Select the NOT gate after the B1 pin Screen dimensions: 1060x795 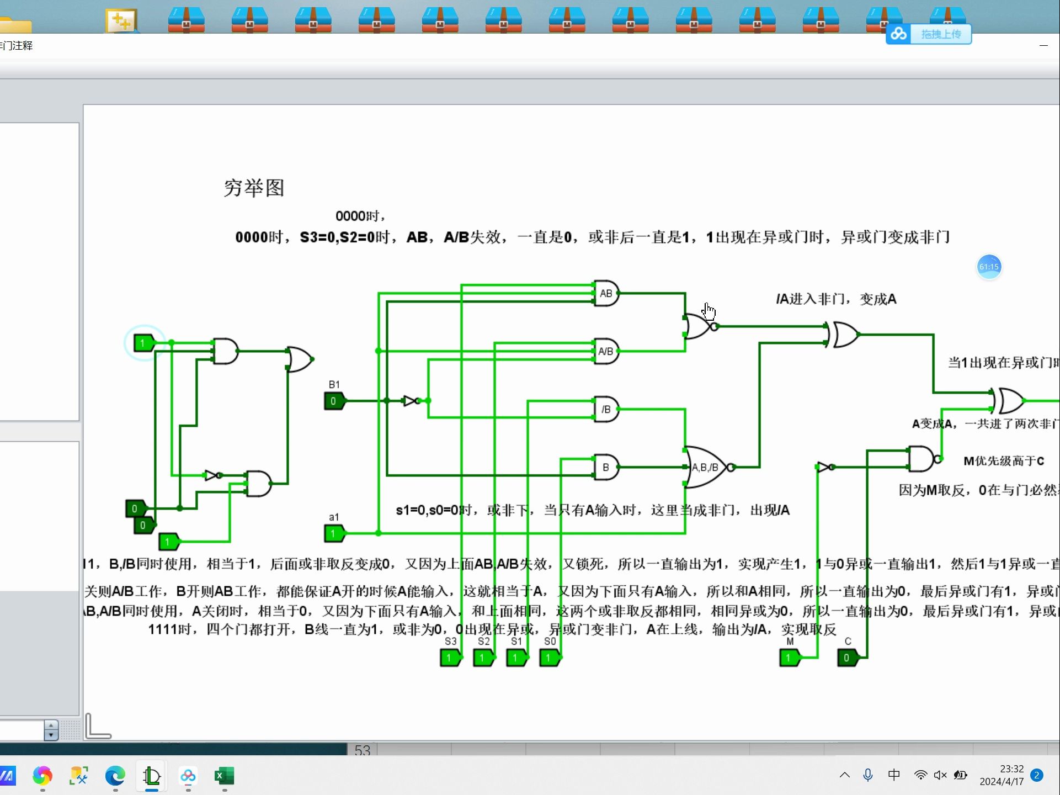pos(412,401)
